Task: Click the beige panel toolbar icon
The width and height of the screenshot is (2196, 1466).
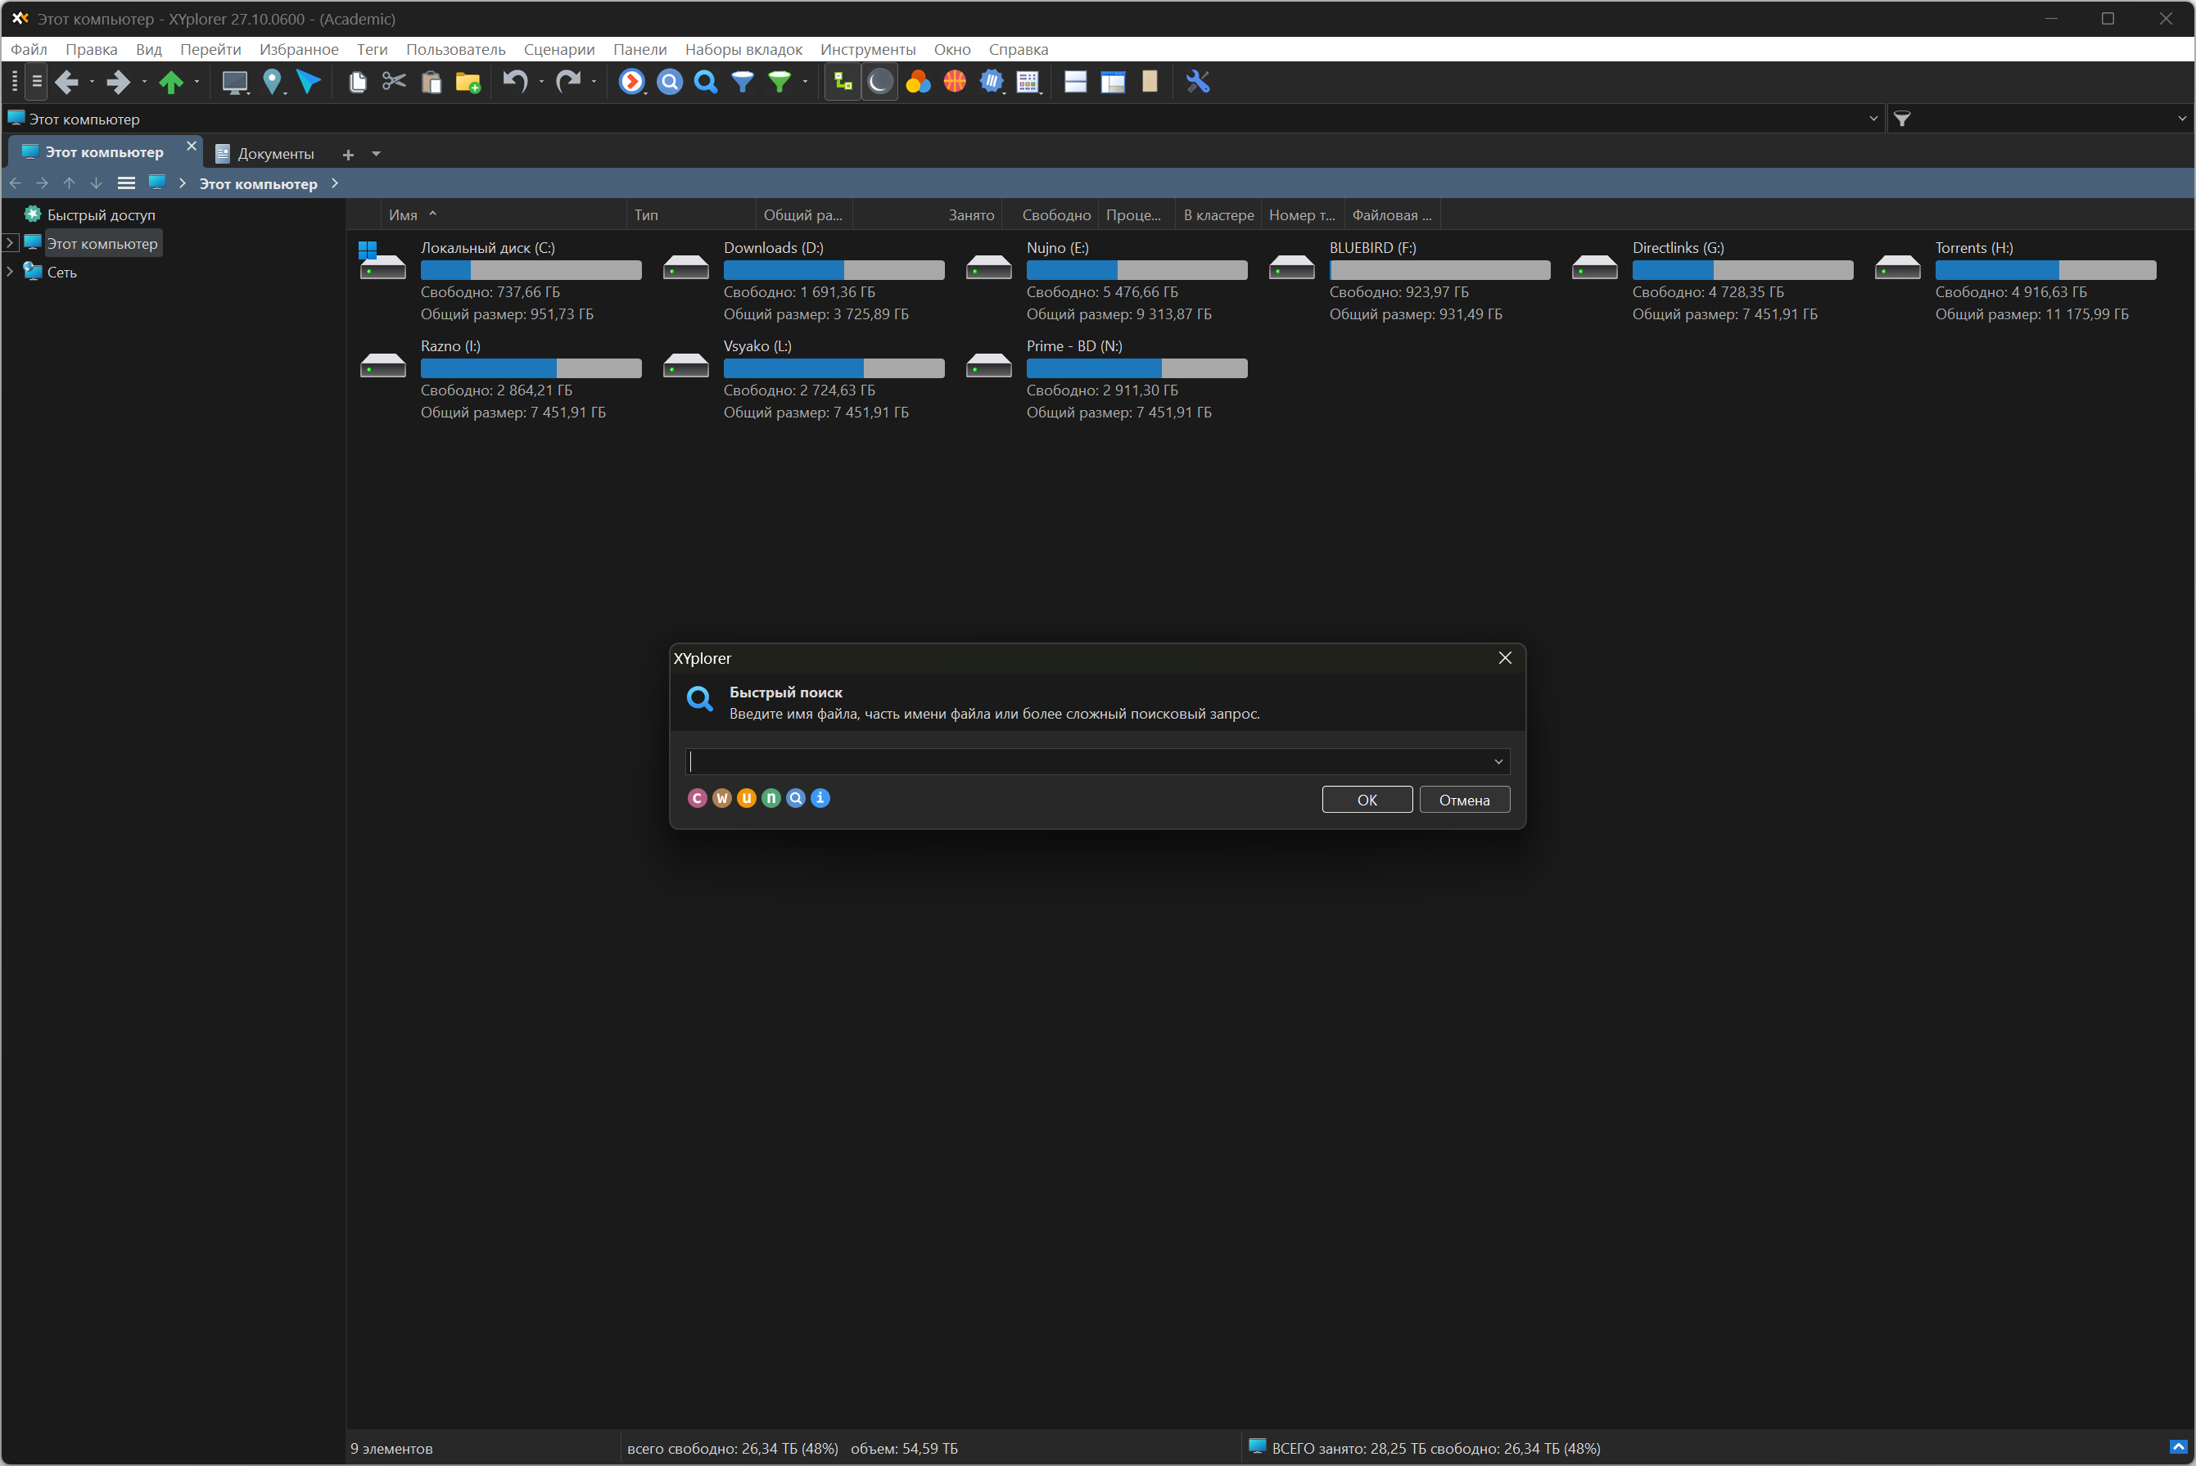Action: point(1150,83)
